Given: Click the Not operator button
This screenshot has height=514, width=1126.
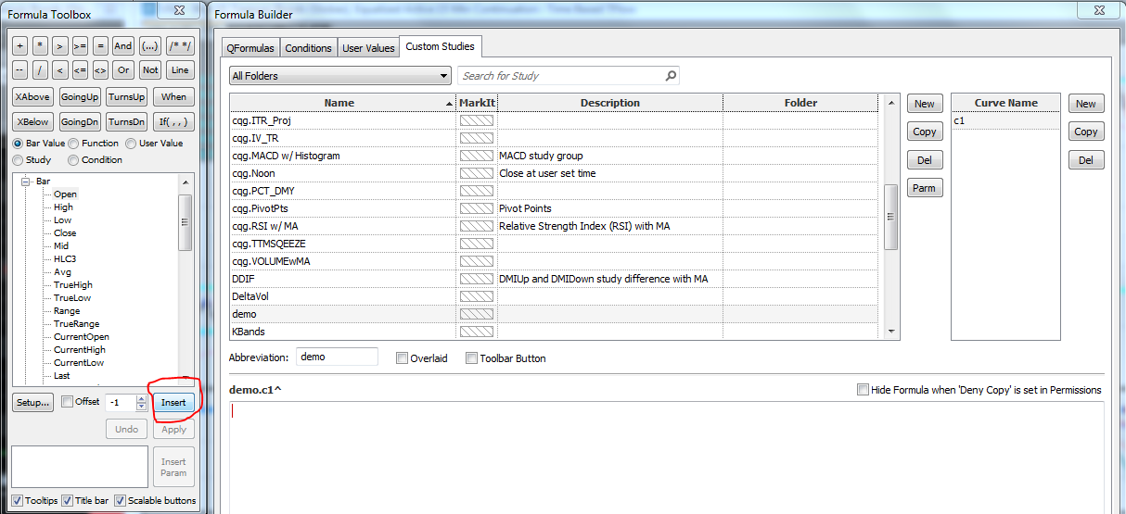Looking at the screenshot, I should 150,69.
